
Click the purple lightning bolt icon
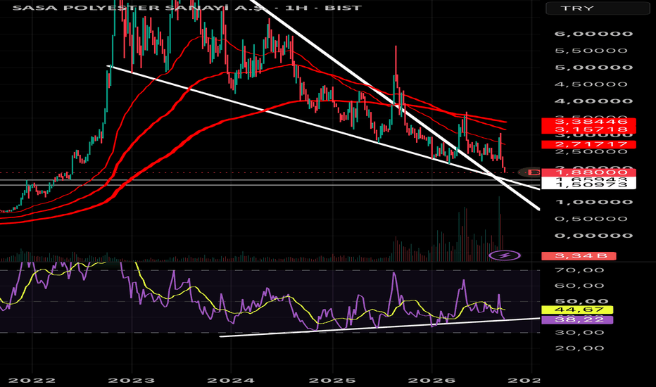point(505,255)
